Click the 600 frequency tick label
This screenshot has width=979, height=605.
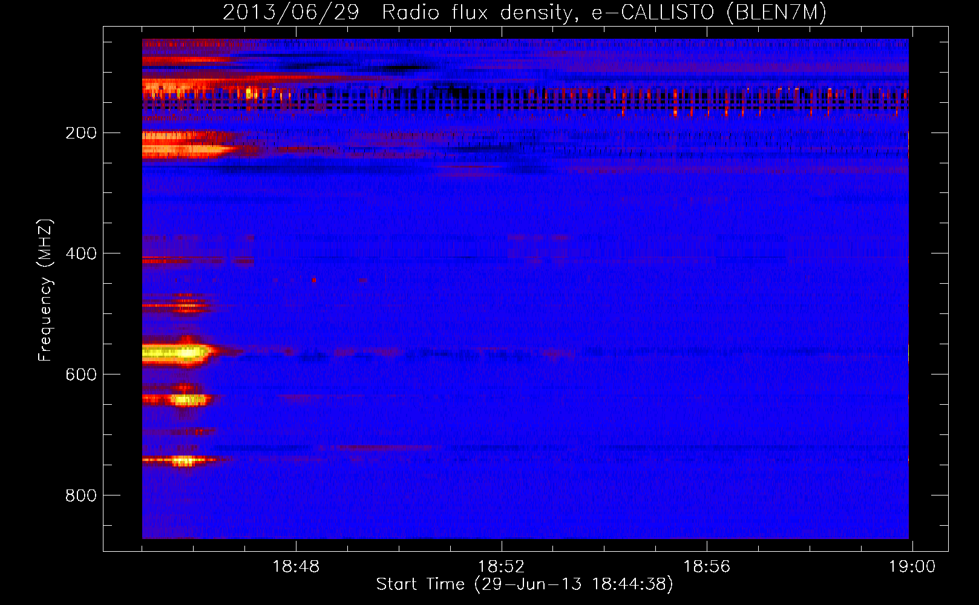pos(81,374)
